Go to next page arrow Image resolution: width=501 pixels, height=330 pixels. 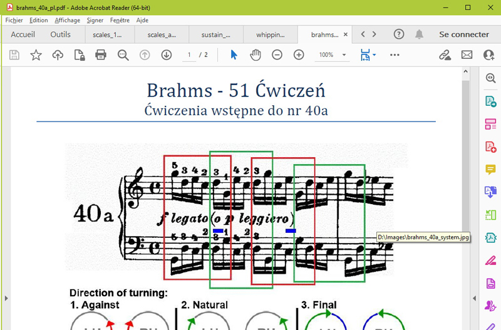166,55
